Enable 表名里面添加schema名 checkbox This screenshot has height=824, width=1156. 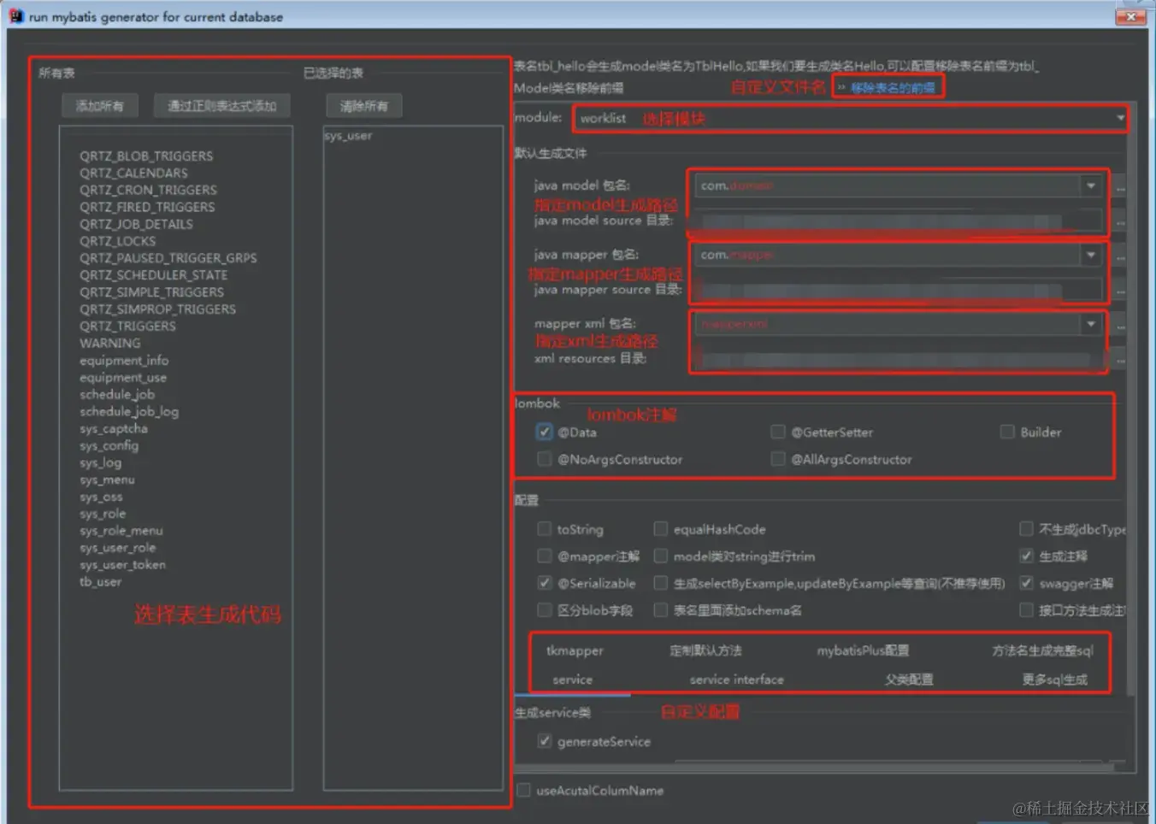pos(660,610)
